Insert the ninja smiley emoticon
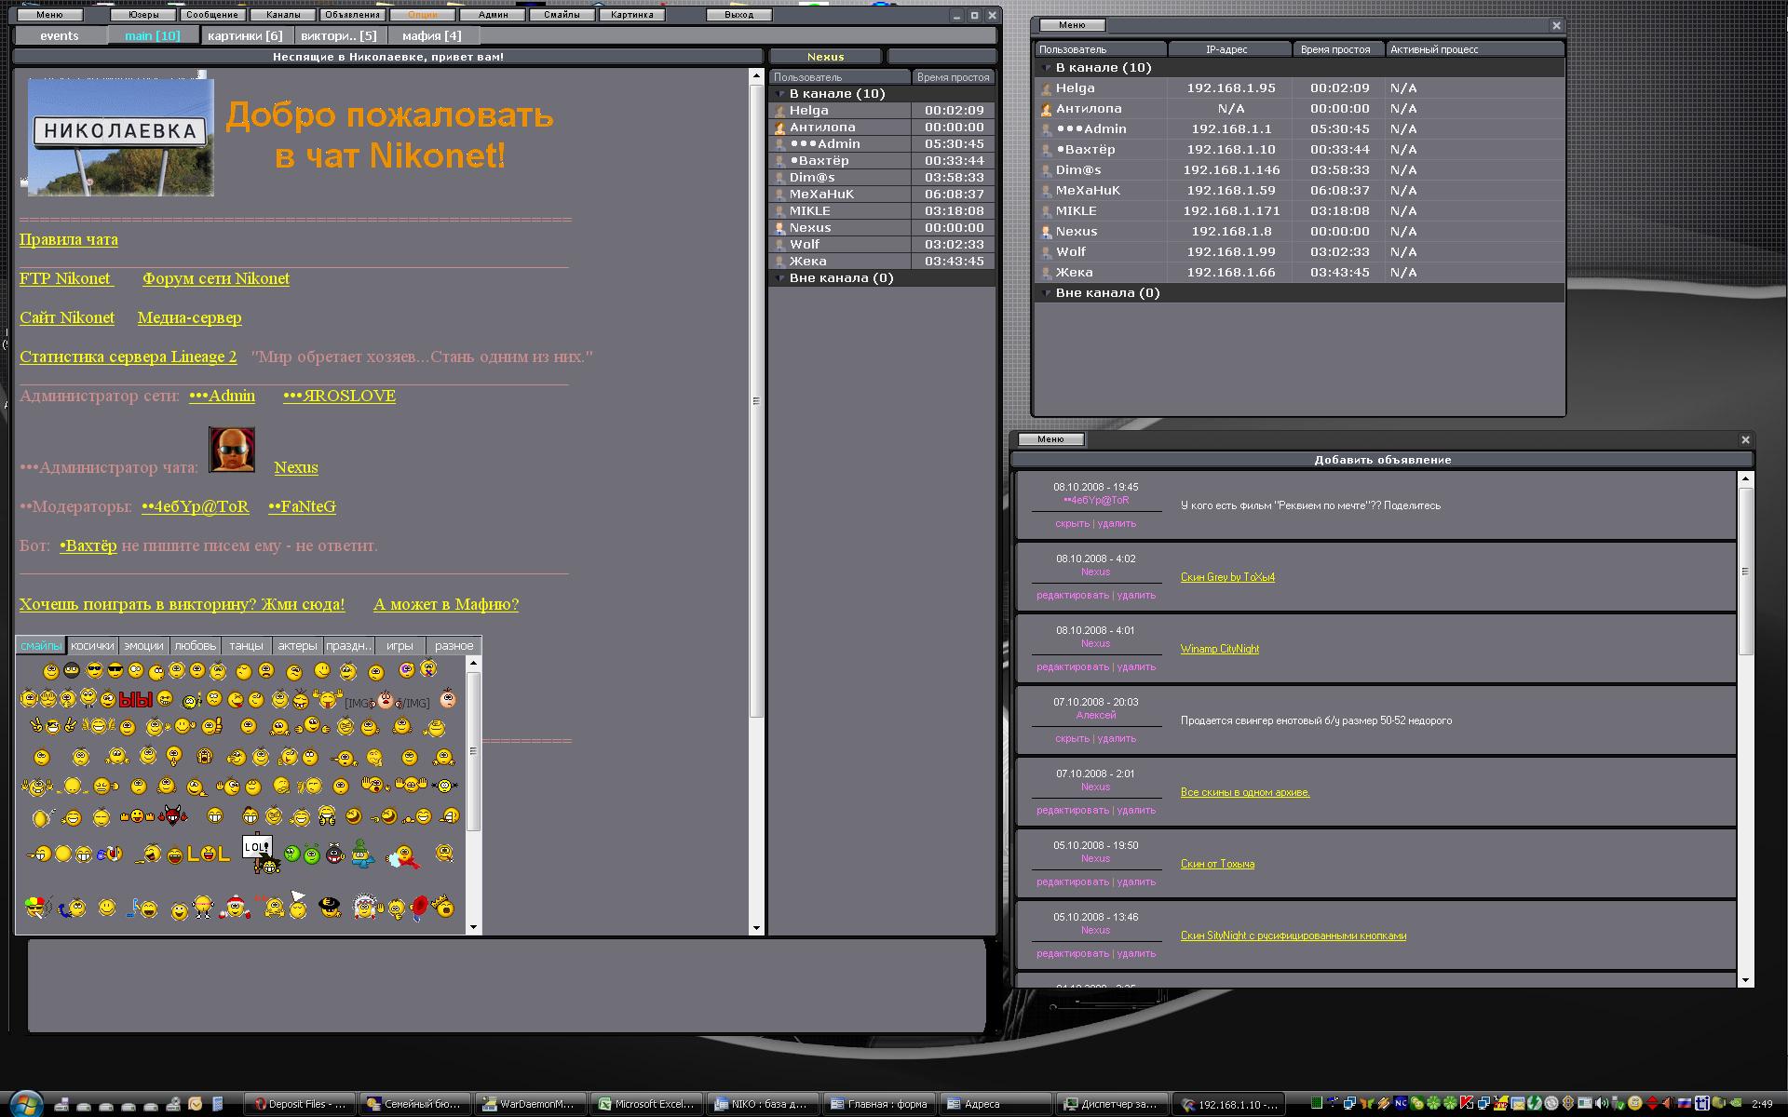1788x1117 pixels. tap(72, 670)
